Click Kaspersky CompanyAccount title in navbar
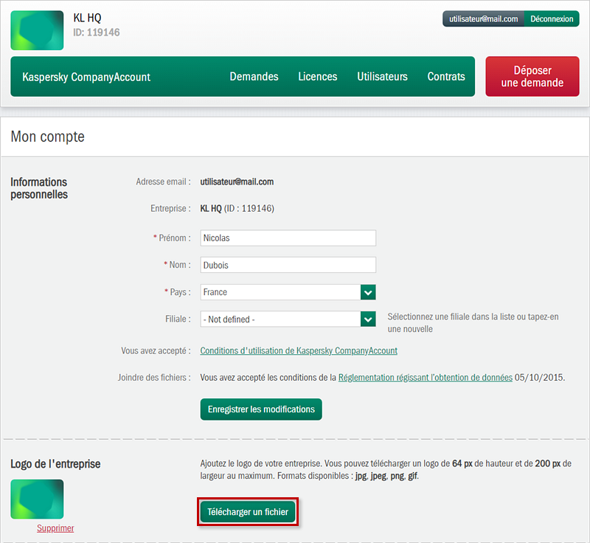The image size is (590, 543). (x=86, y=77)
